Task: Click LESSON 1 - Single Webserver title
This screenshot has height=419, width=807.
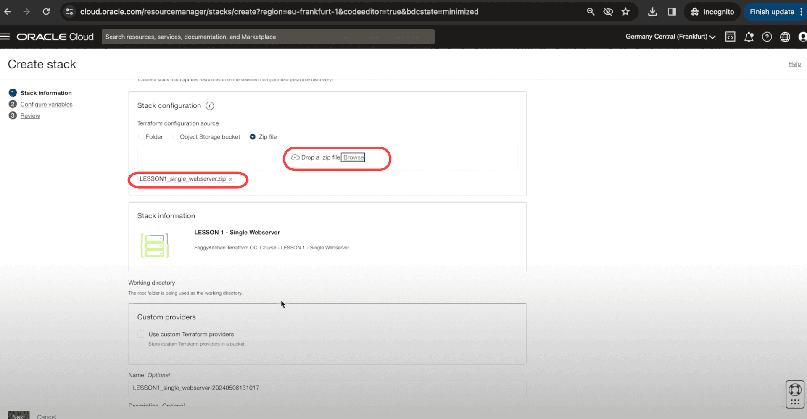Action: tap(237, 232)
